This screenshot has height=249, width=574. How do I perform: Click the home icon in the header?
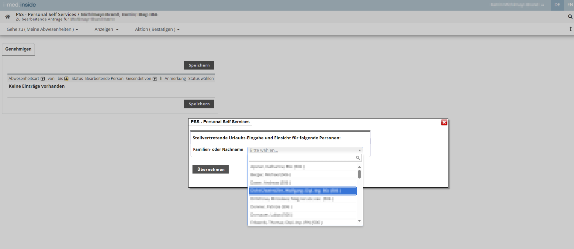[x=8, y=17]
